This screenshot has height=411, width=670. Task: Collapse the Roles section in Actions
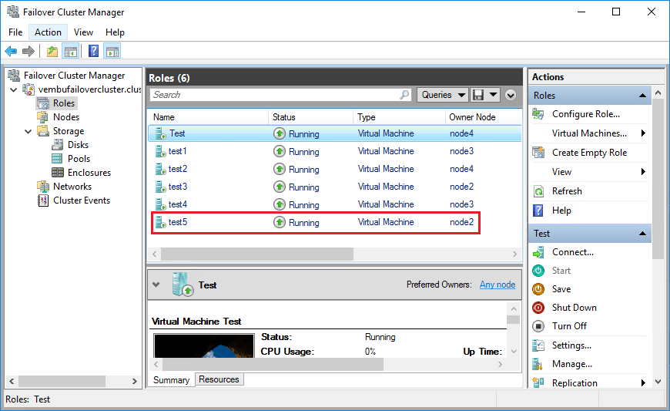[642, 96]
